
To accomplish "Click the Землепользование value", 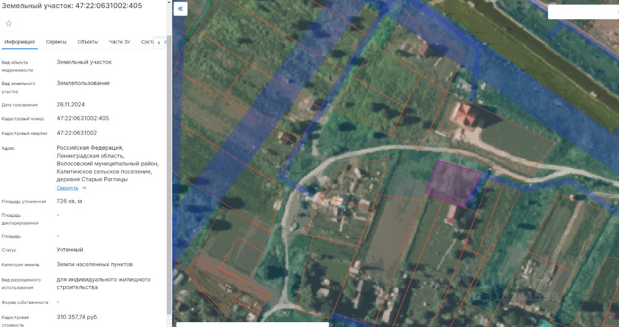I will point(83,83).
